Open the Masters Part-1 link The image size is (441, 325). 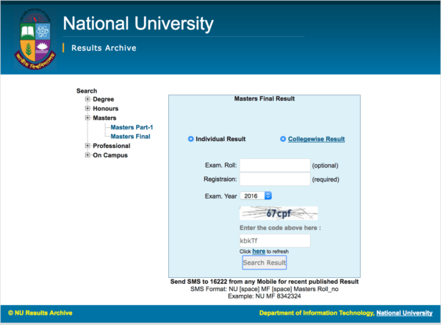(x=132, y=127)
